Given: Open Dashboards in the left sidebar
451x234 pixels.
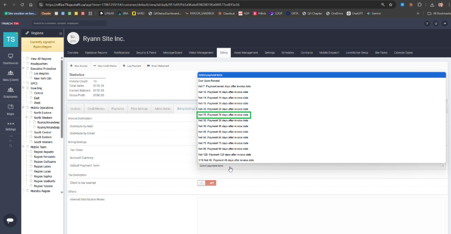Looking at the screenshot, I should pyautogui.click(x=11, y=59).
